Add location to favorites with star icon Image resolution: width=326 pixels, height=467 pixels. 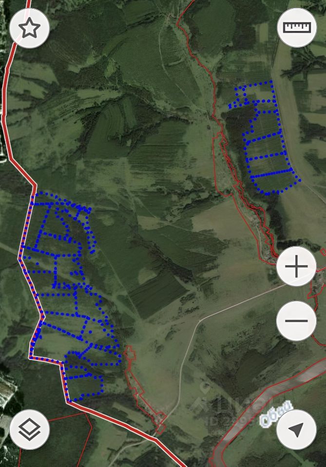tap(29, 28)
